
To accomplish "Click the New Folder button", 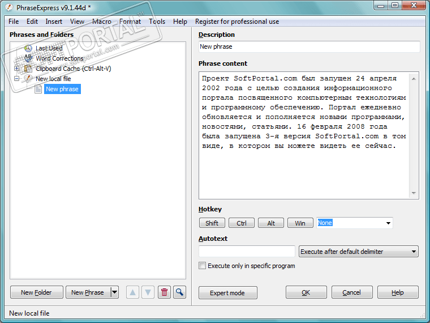I will (36, 292).
